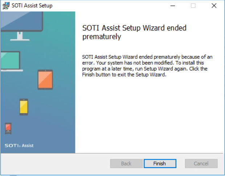
Task: Close the SOTI Assist Setup window
Action: (x=214, y=6)
